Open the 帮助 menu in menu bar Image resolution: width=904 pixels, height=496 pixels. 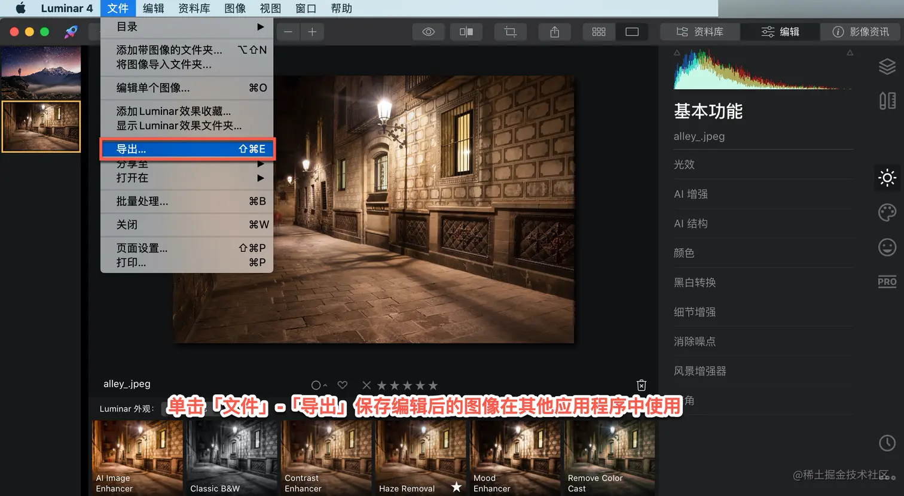click(341, 8)
